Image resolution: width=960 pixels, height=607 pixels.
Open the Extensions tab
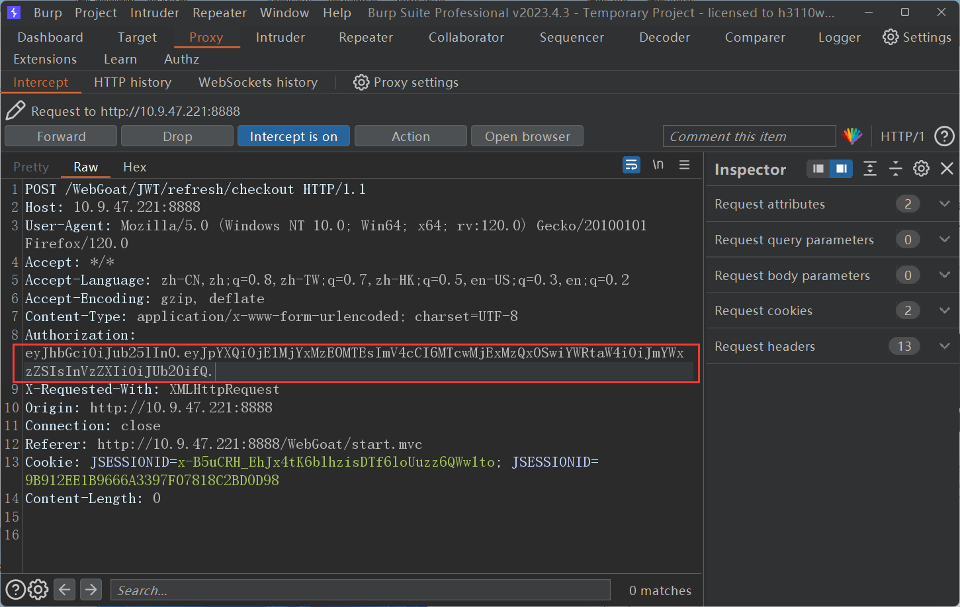pyautogui.click(x=45, y=59)
